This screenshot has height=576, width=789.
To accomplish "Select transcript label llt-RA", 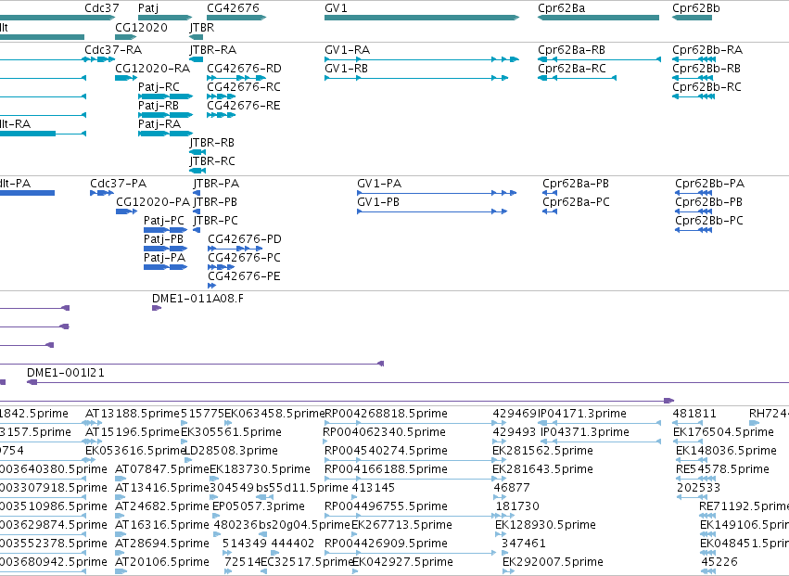I will (x=15, y=124).
